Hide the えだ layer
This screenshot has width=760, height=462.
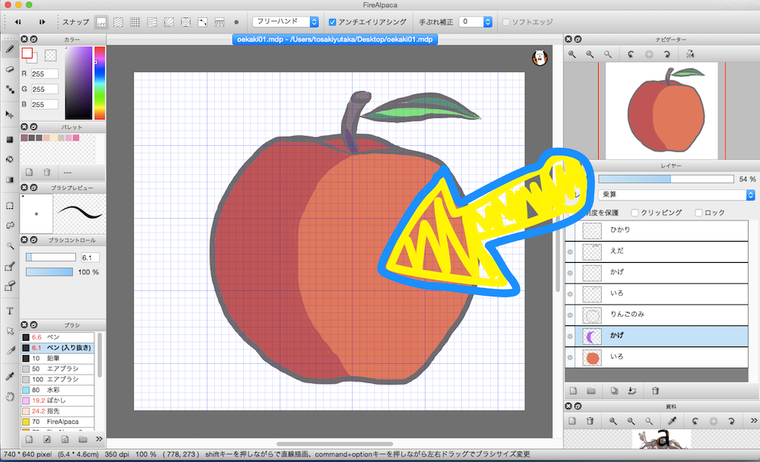coord(570,252)
